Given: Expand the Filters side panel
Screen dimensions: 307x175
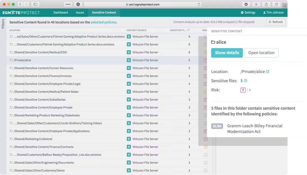Looking at the screenshot, I should coord(3,24).
